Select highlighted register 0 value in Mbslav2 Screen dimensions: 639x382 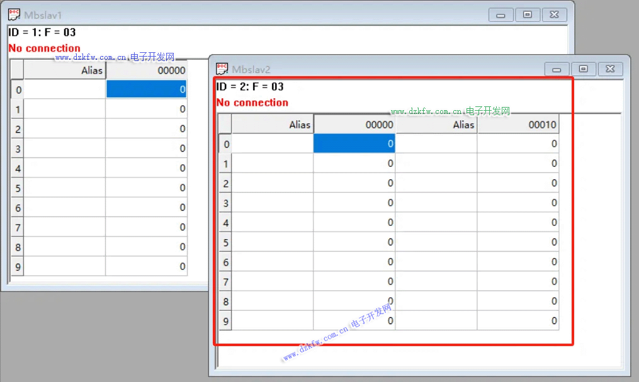354,143
